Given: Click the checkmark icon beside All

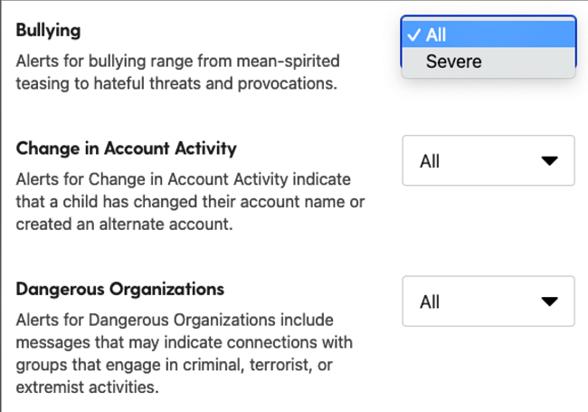Looking at the screenshot, I should pyautogui.click(x=414, y=35).
